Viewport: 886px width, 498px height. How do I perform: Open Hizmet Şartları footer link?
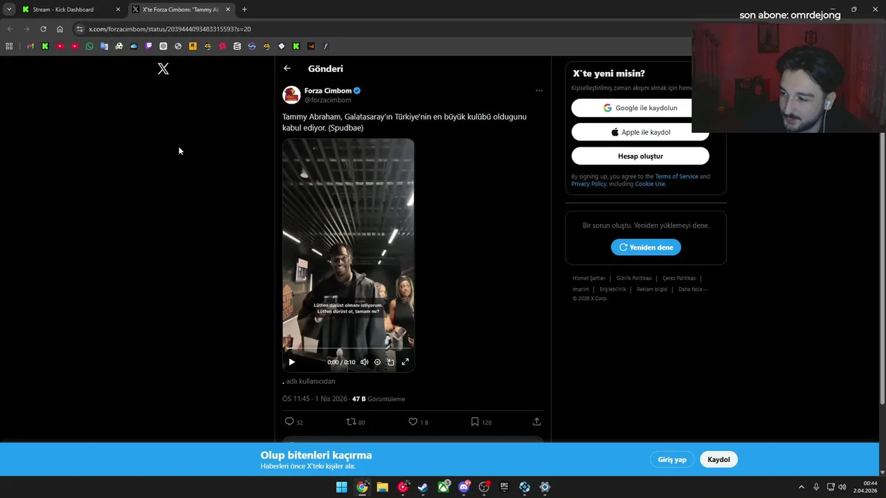[x=589, y=278]
